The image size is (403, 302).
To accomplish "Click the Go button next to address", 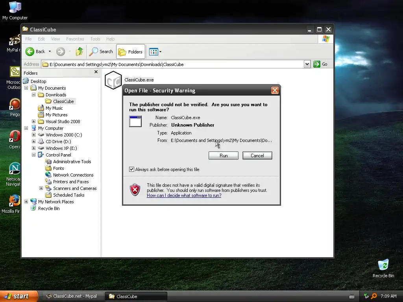I will coord(320,64).
